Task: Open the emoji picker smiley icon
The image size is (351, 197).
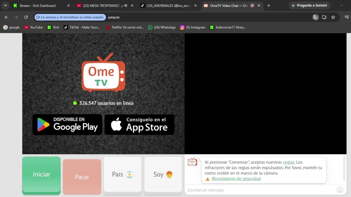Action: pos(340,190)
